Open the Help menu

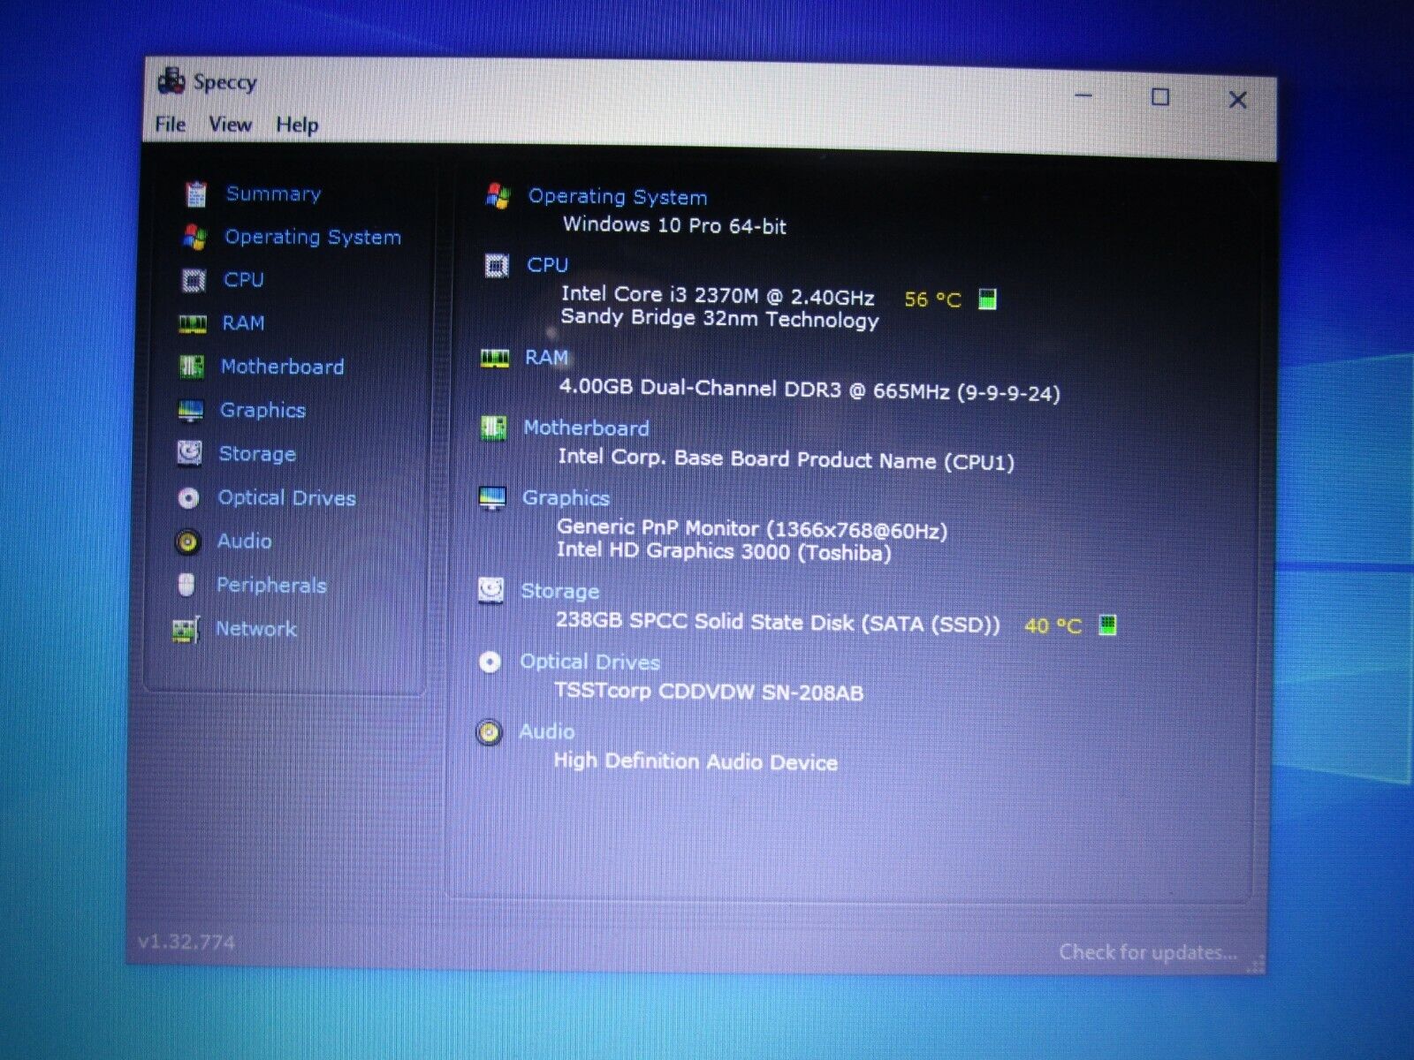[x=297, y=125]
